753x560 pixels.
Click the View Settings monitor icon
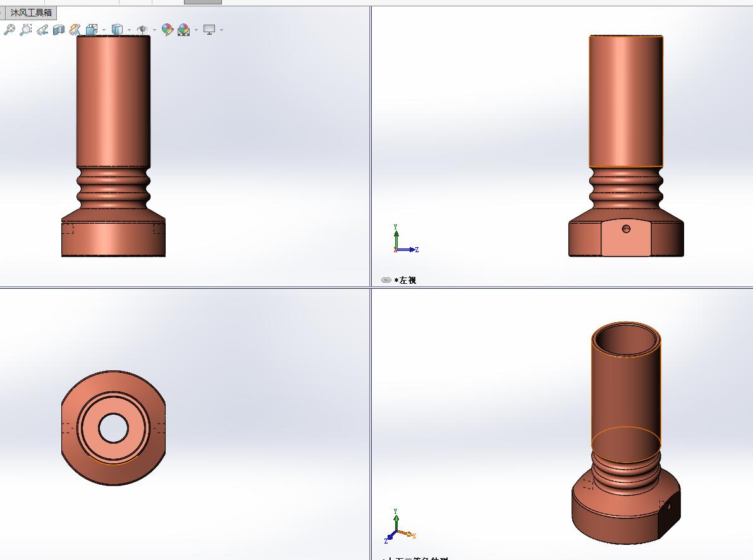[209, 30]
